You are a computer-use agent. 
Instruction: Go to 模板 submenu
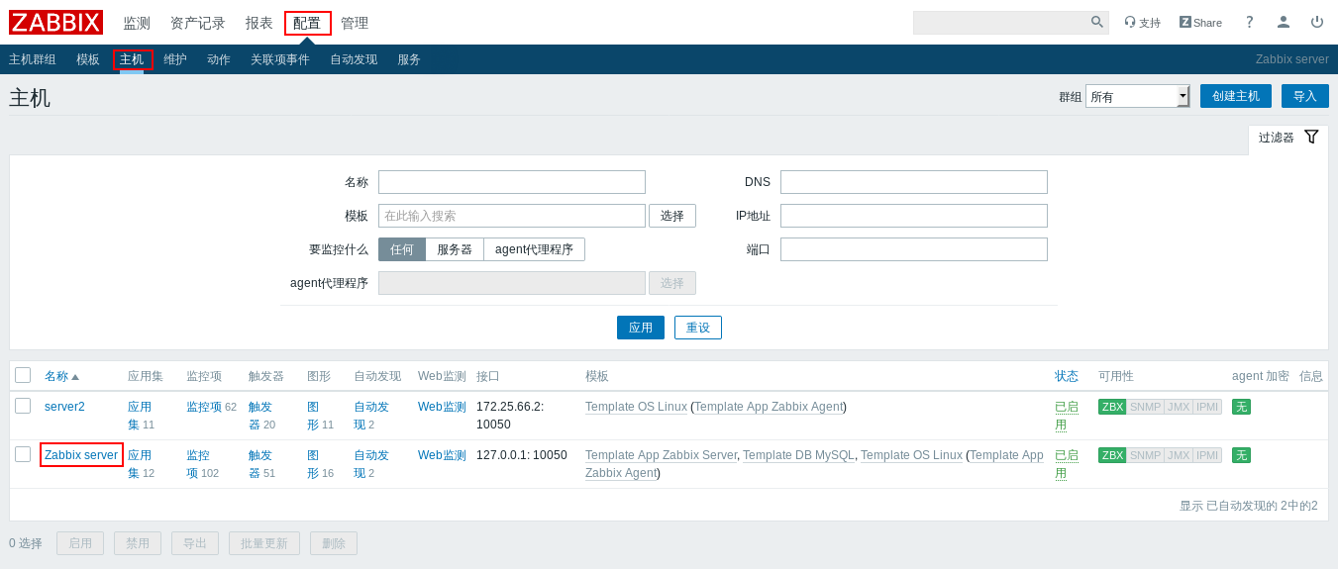click(88, 59)
